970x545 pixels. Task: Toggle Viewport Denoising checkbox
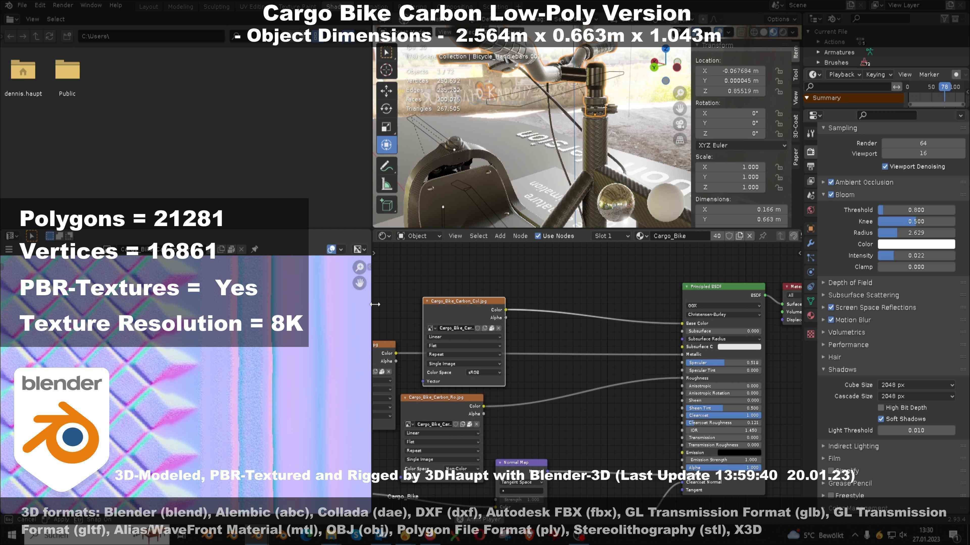(885, 167)
